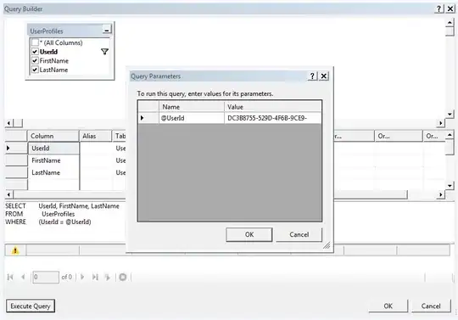Screen dimensions: 458x320
Task: Click the Execute Query button
Action: pyautogui.click(x=31, y=306)
